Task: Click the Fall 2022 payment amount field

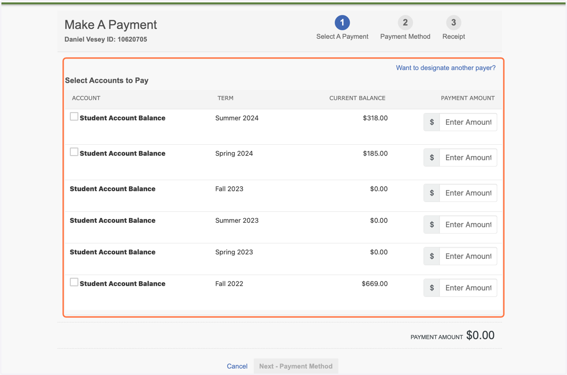Action: 468,288
